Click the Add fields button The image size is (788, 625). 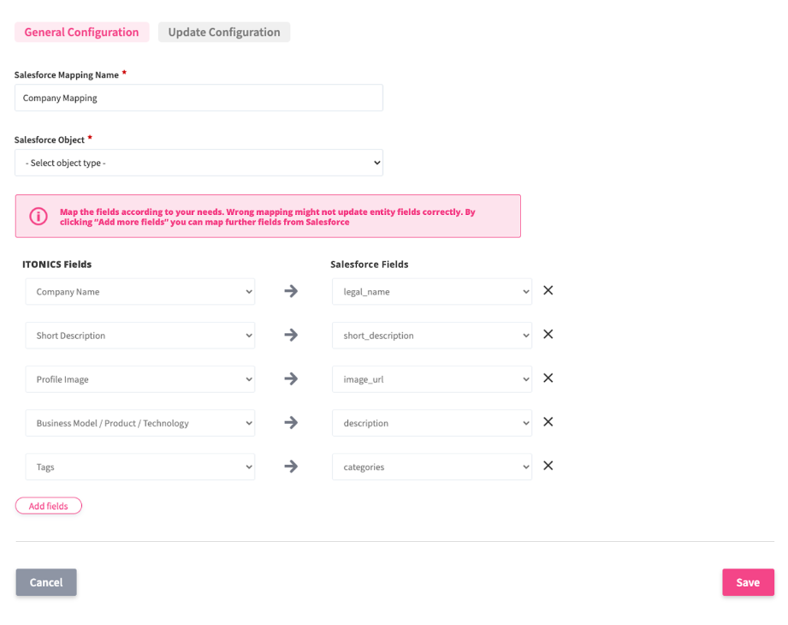tap(49, 506)
